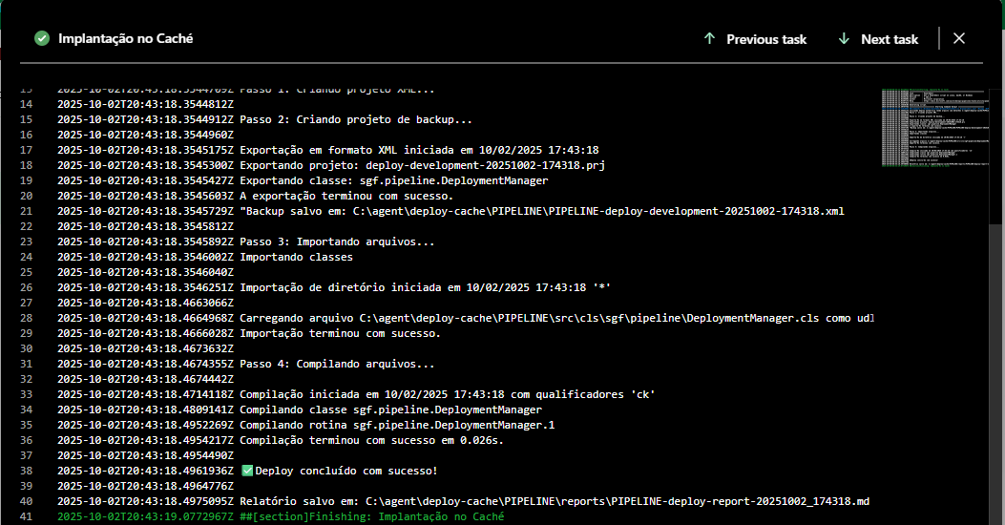This screenshot has height=525, width=1005.
Task: Select line number 41 in the gutter
Action: [26, 516]
